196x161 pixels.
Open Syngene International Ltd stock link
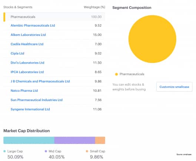[30, 109]
